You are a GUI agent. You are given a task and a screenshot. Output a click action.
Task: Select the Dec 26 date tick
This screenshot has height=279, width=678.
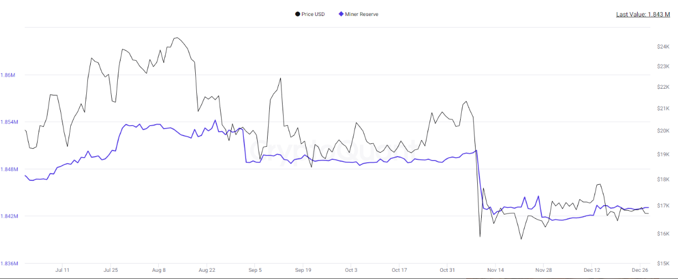click(x=640, y=270)
